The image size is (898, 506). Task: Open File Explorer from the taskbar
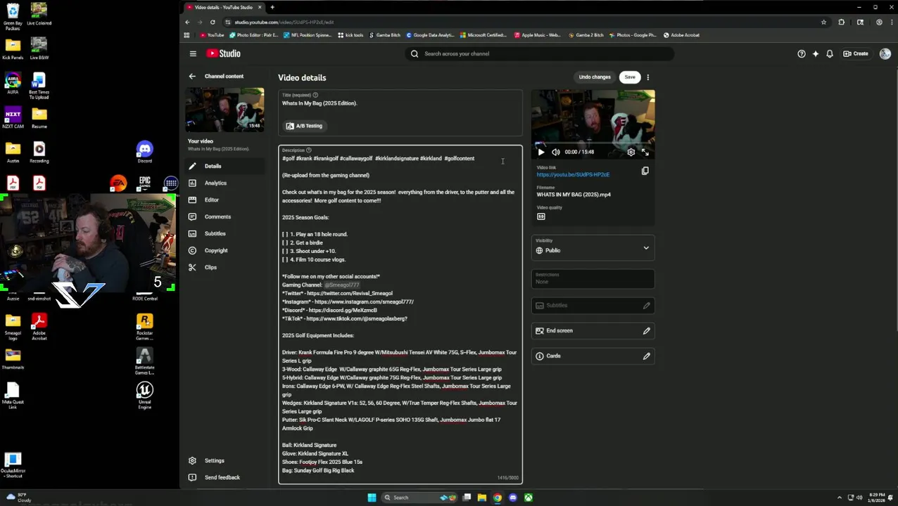[481, 498]
